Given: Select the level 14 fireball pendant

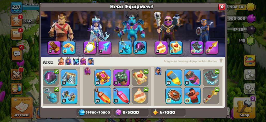Looking at the screenshot, I should (103, 95).
